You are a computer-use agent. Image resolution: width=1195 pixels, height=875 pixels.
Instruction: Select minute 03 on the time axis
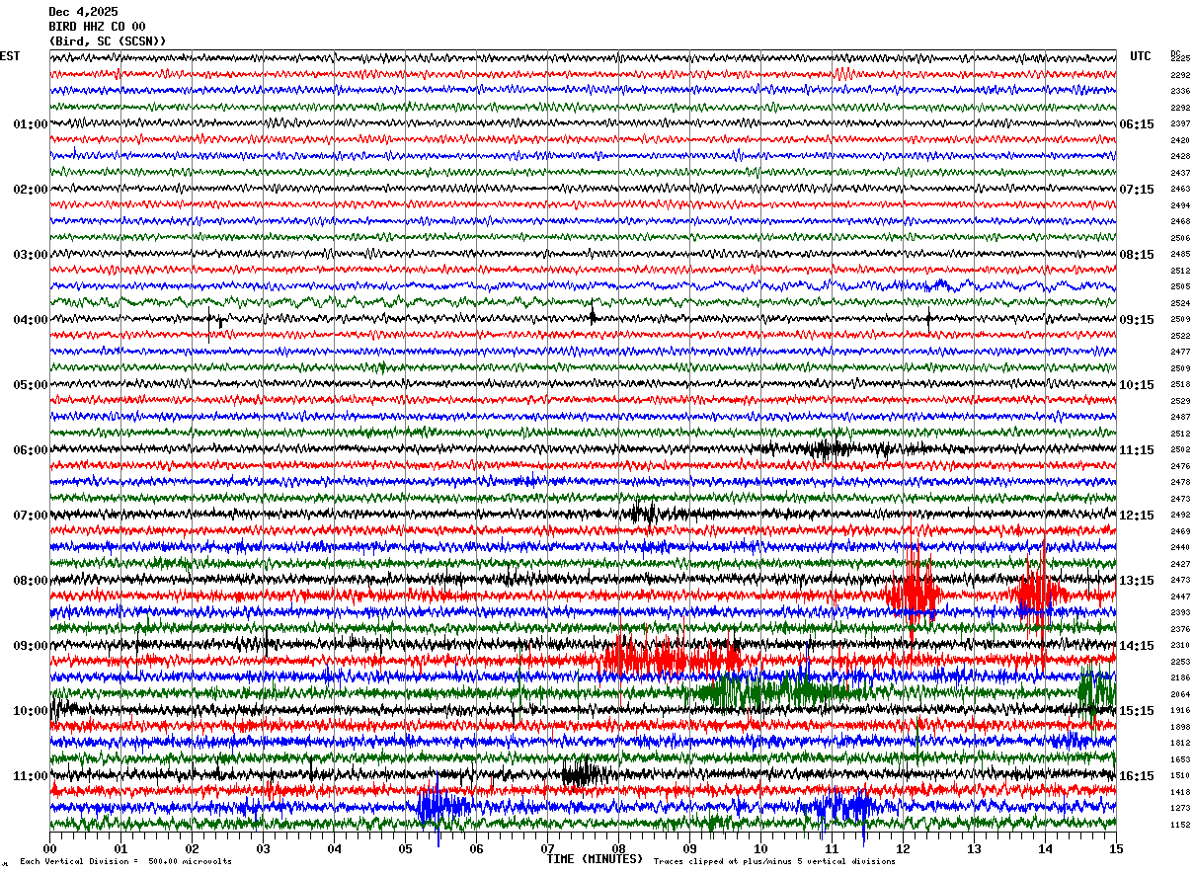pos(263,848)
